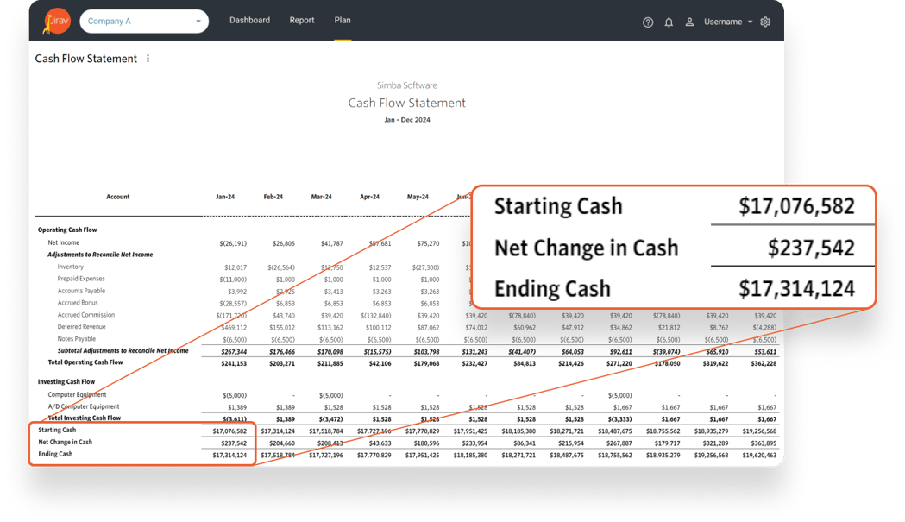The width and height of the screenshot is (905, 522).
Task: Go to the Dashboard tab
Action: point(249,21)
